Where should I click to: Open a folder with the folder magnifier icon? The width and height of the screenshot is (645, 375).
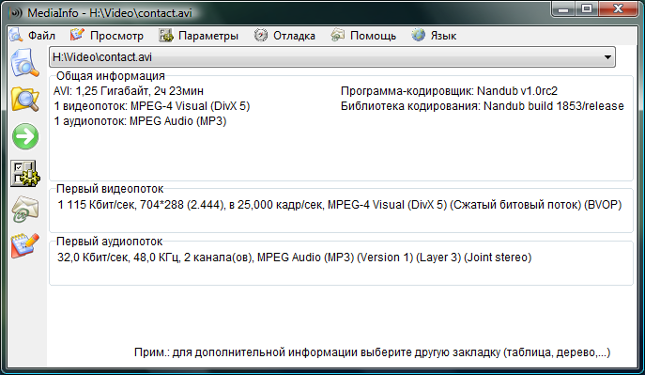[x=25, y=100]
